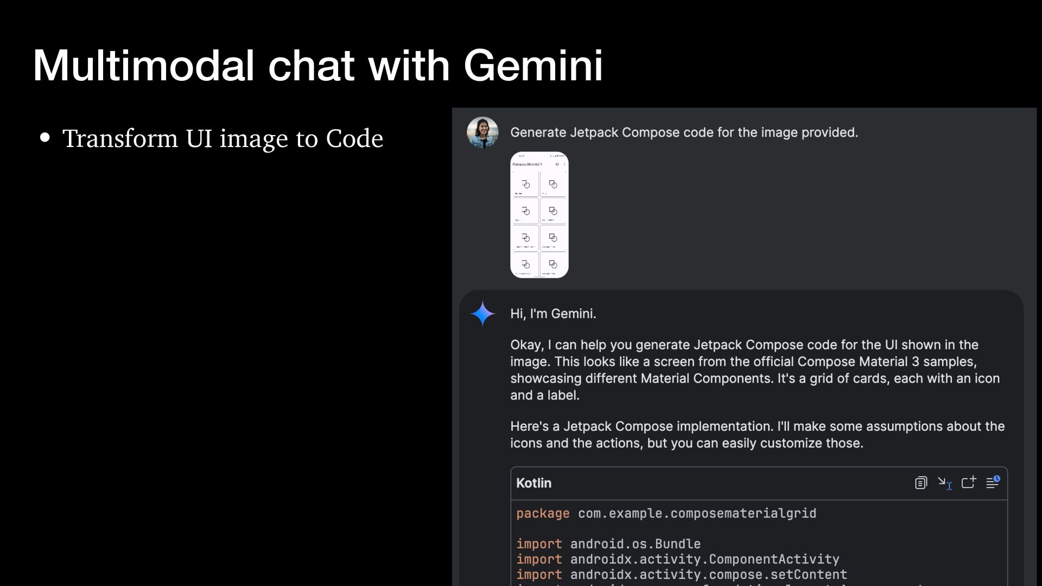The height and width of the screenshot is (586, 1042).
Task: Click the com.example.composematerialgrid package name
Action: pos(697,513)
